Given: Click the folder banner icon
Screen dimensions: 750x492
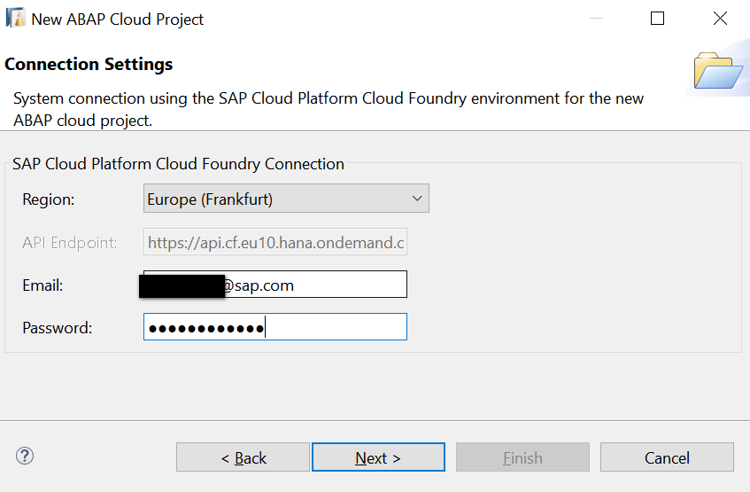Looking at the screenshot, I should click(x=717, y=71).
